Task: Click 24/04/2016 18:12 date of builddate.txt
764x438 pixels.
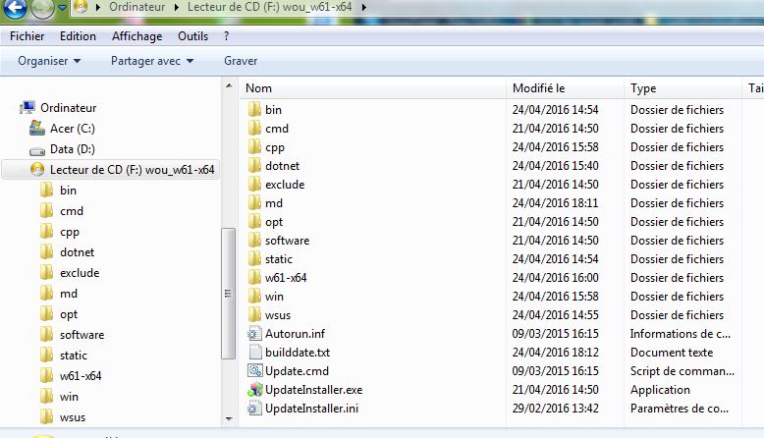Action: [x=555, y=353]
